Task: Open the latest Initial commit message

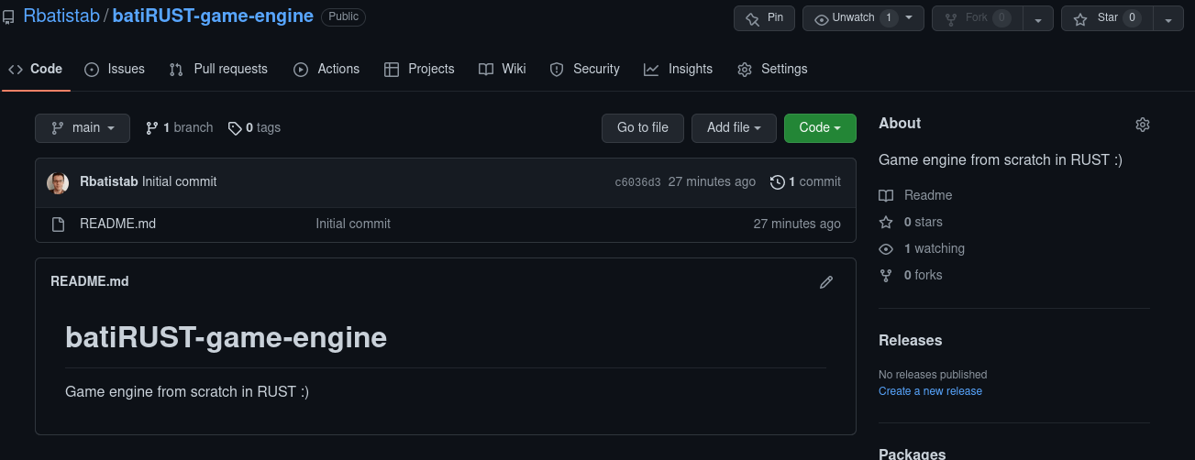Action: 180,181
